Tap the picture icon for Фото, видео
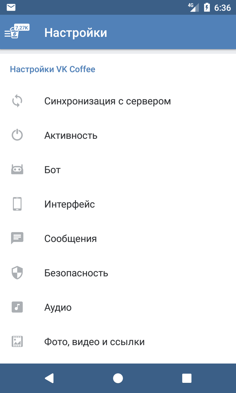 tap(17, 342)
